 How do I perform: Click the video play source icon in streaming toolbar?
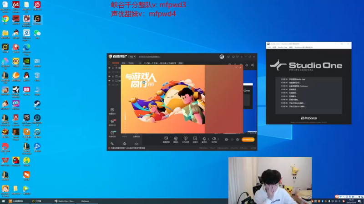point(195,139)
